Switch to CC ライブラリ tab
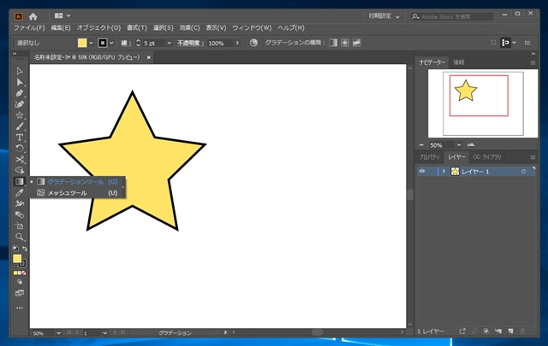This screenshot has width=548, height=346. click(x=487, y=157)
